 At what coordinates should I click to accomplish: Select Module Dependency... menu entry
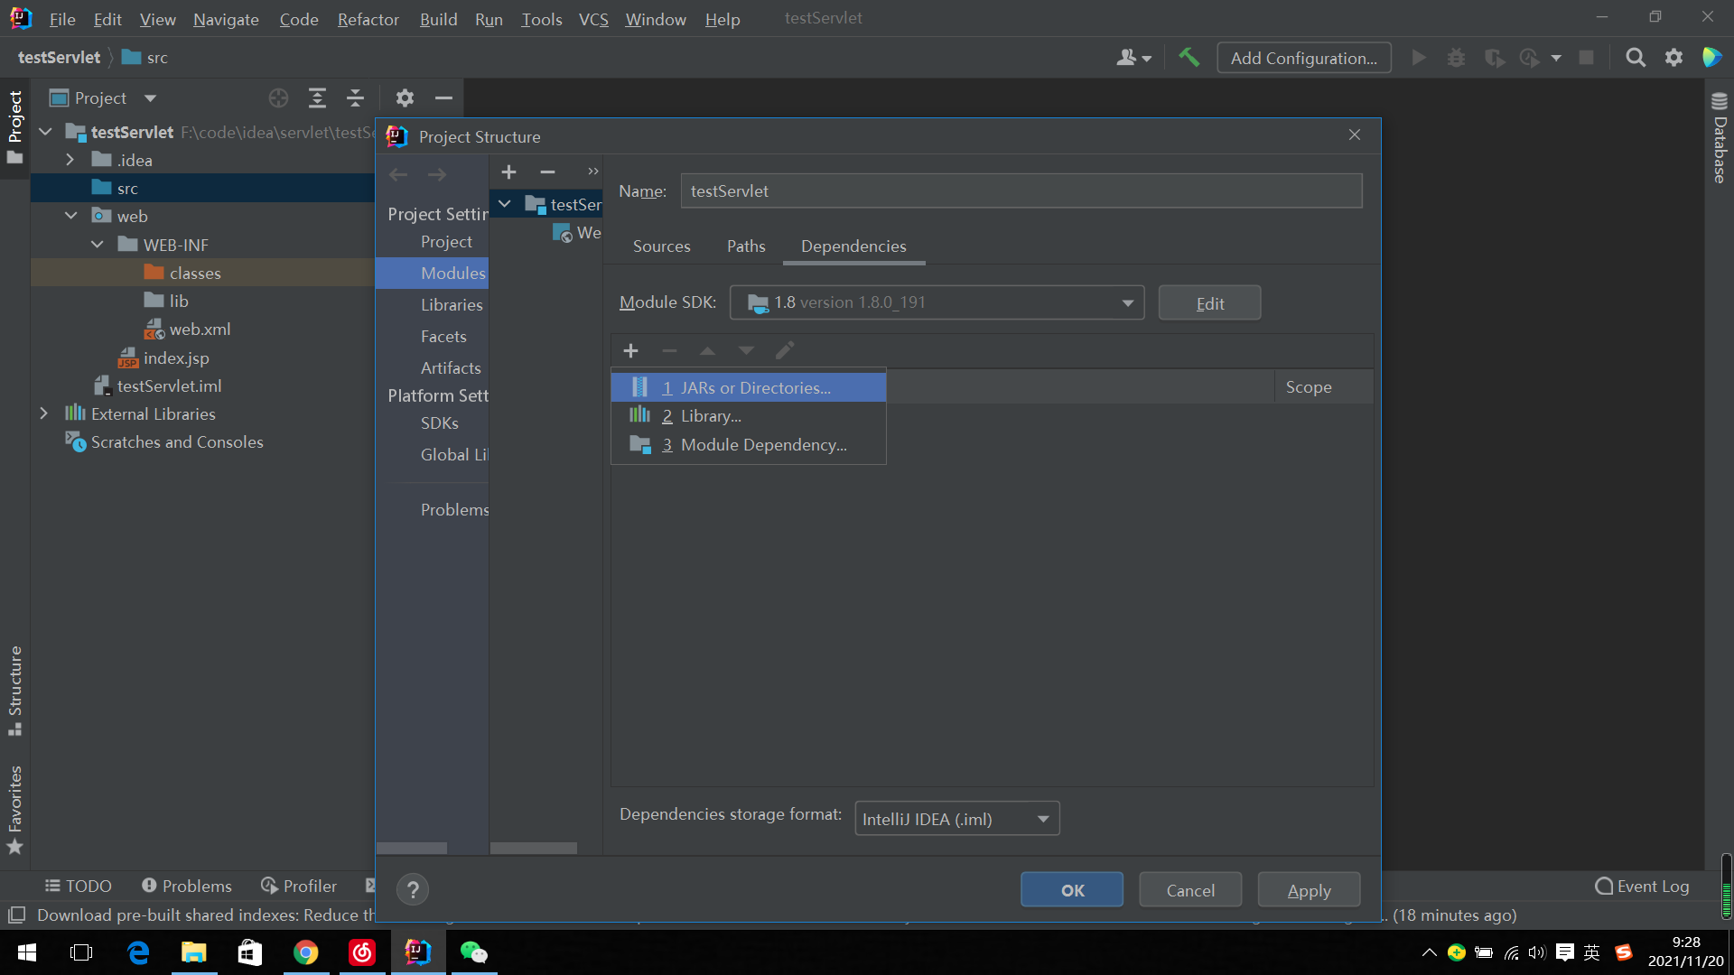[x=748, y=445]
